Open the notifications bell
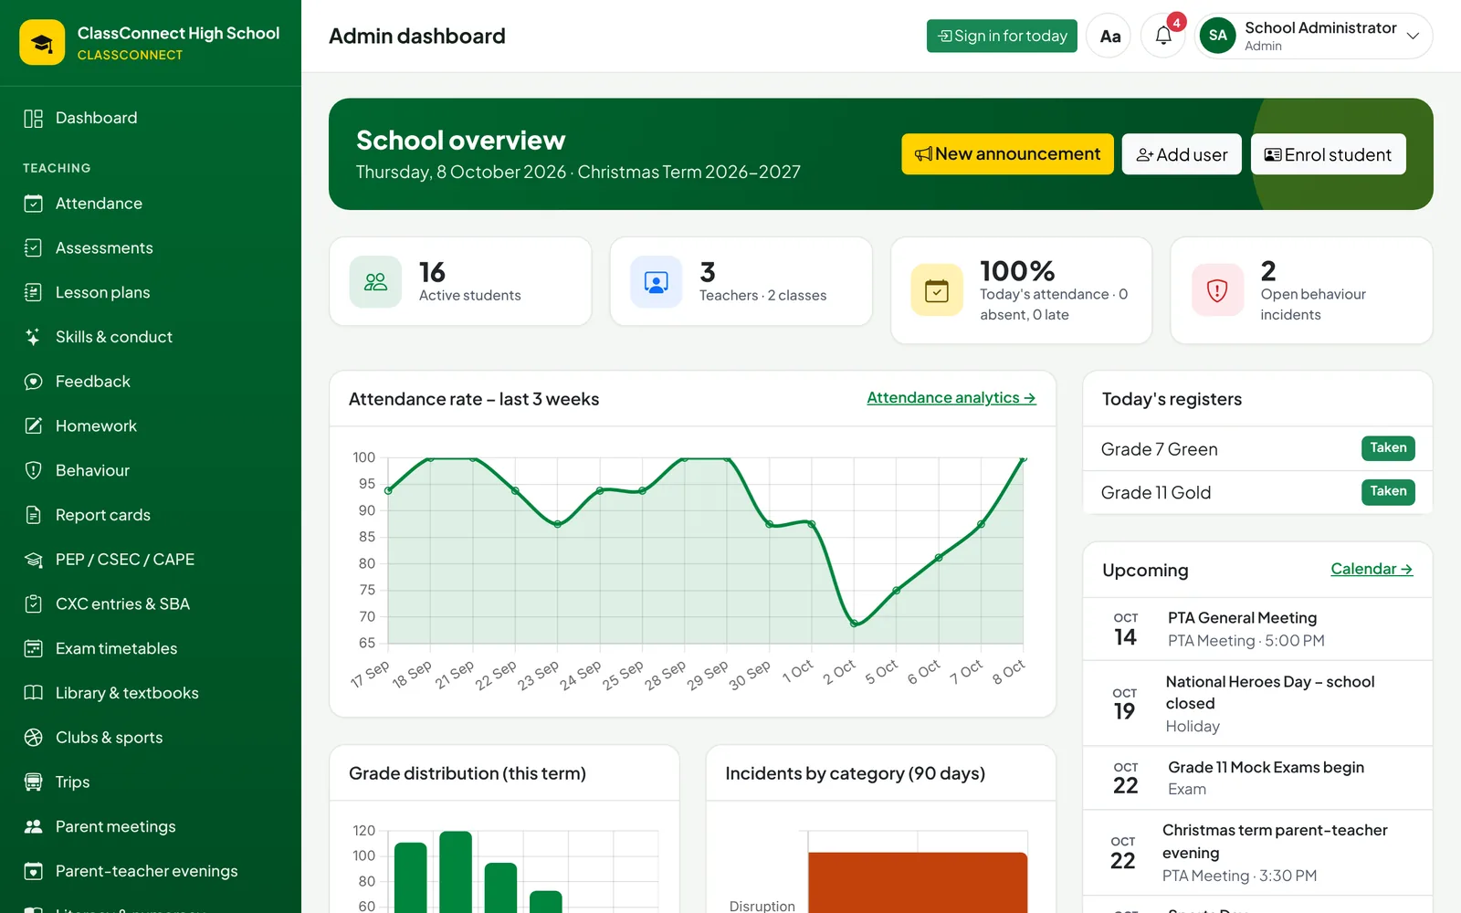The image size is (1461, 913). [x=1163, y=36]
